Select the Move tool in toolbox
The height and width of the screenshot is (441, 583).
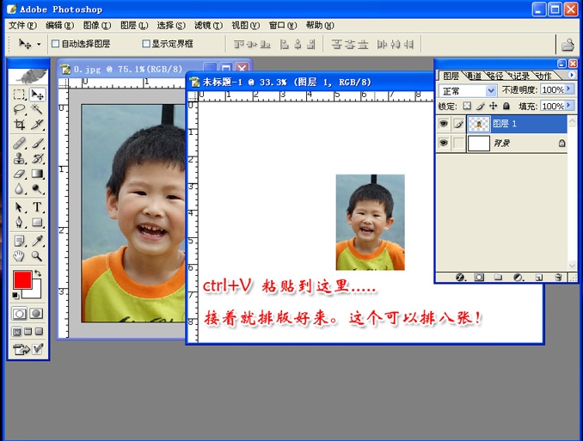click(37, 95)
